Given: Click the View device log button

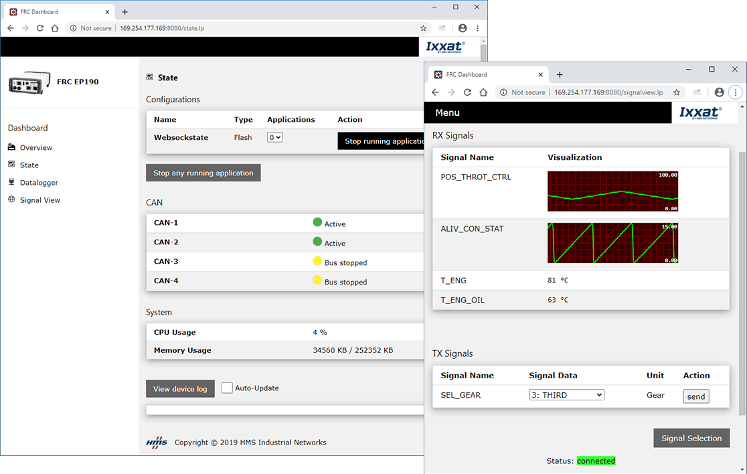Looking at the screenshot, I should 180,389.
